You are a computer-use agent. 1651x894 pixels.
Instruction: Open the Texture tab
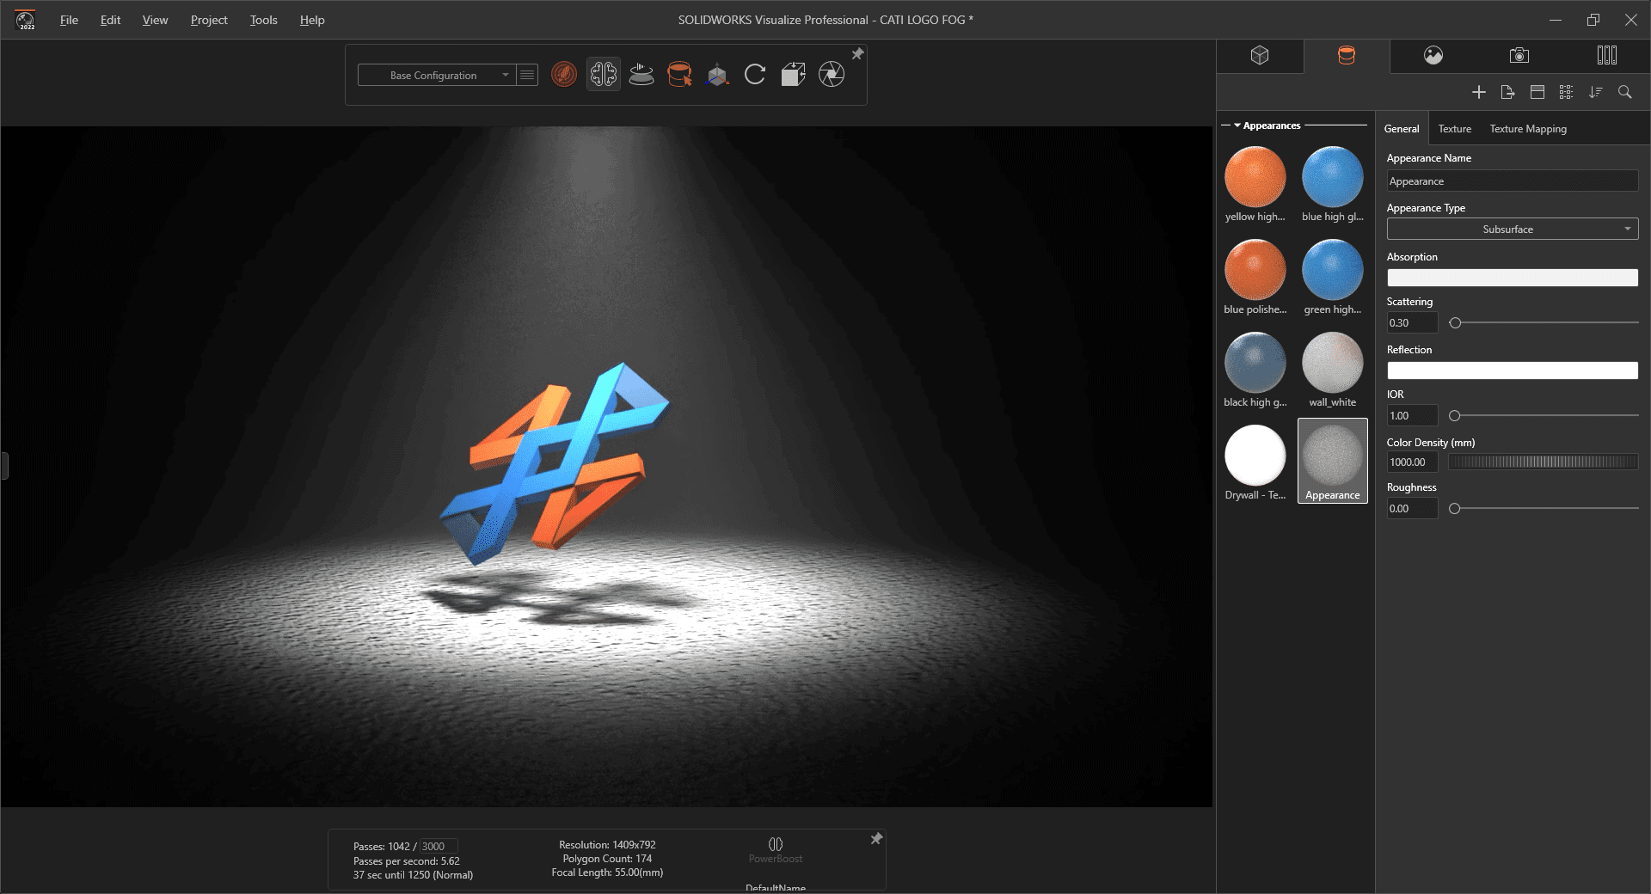coord(1455,129)
